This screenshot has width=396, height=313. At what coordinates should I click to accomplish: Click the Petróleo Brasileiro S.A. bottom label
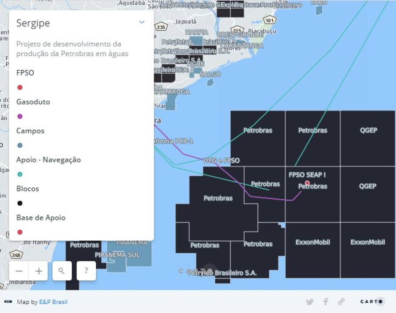click(222, 273)
